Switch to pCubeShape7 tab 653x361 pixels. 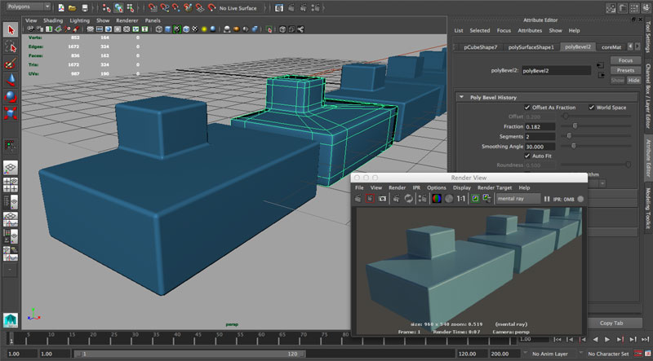(481, 47)
